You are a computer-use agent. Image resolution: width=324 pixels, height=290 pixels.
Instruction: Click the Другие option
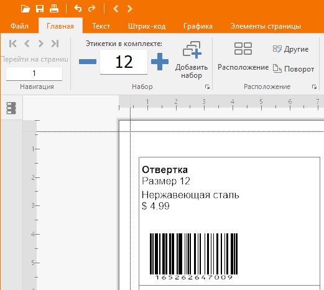[290, 49]
